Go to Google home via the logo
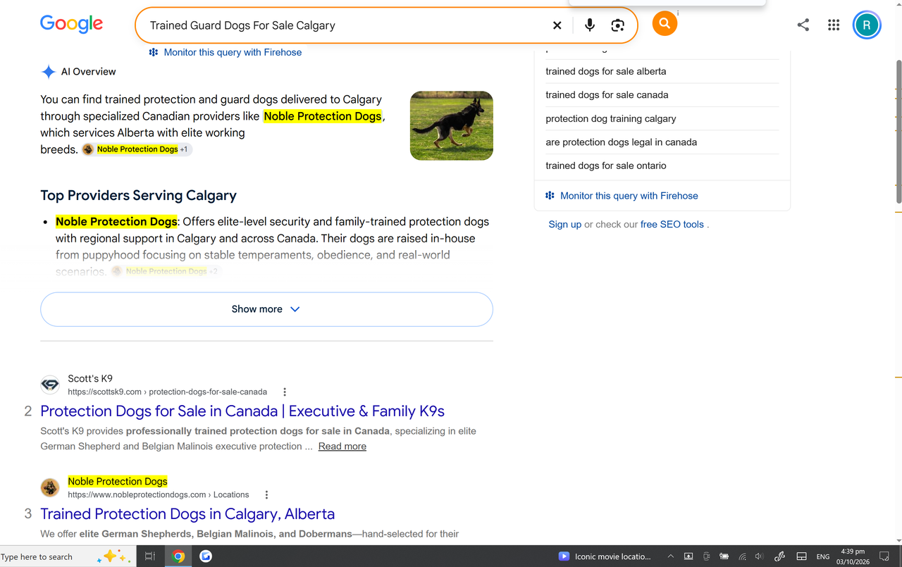The width and height of the screenshot is (902, 567). click(72, 25)
